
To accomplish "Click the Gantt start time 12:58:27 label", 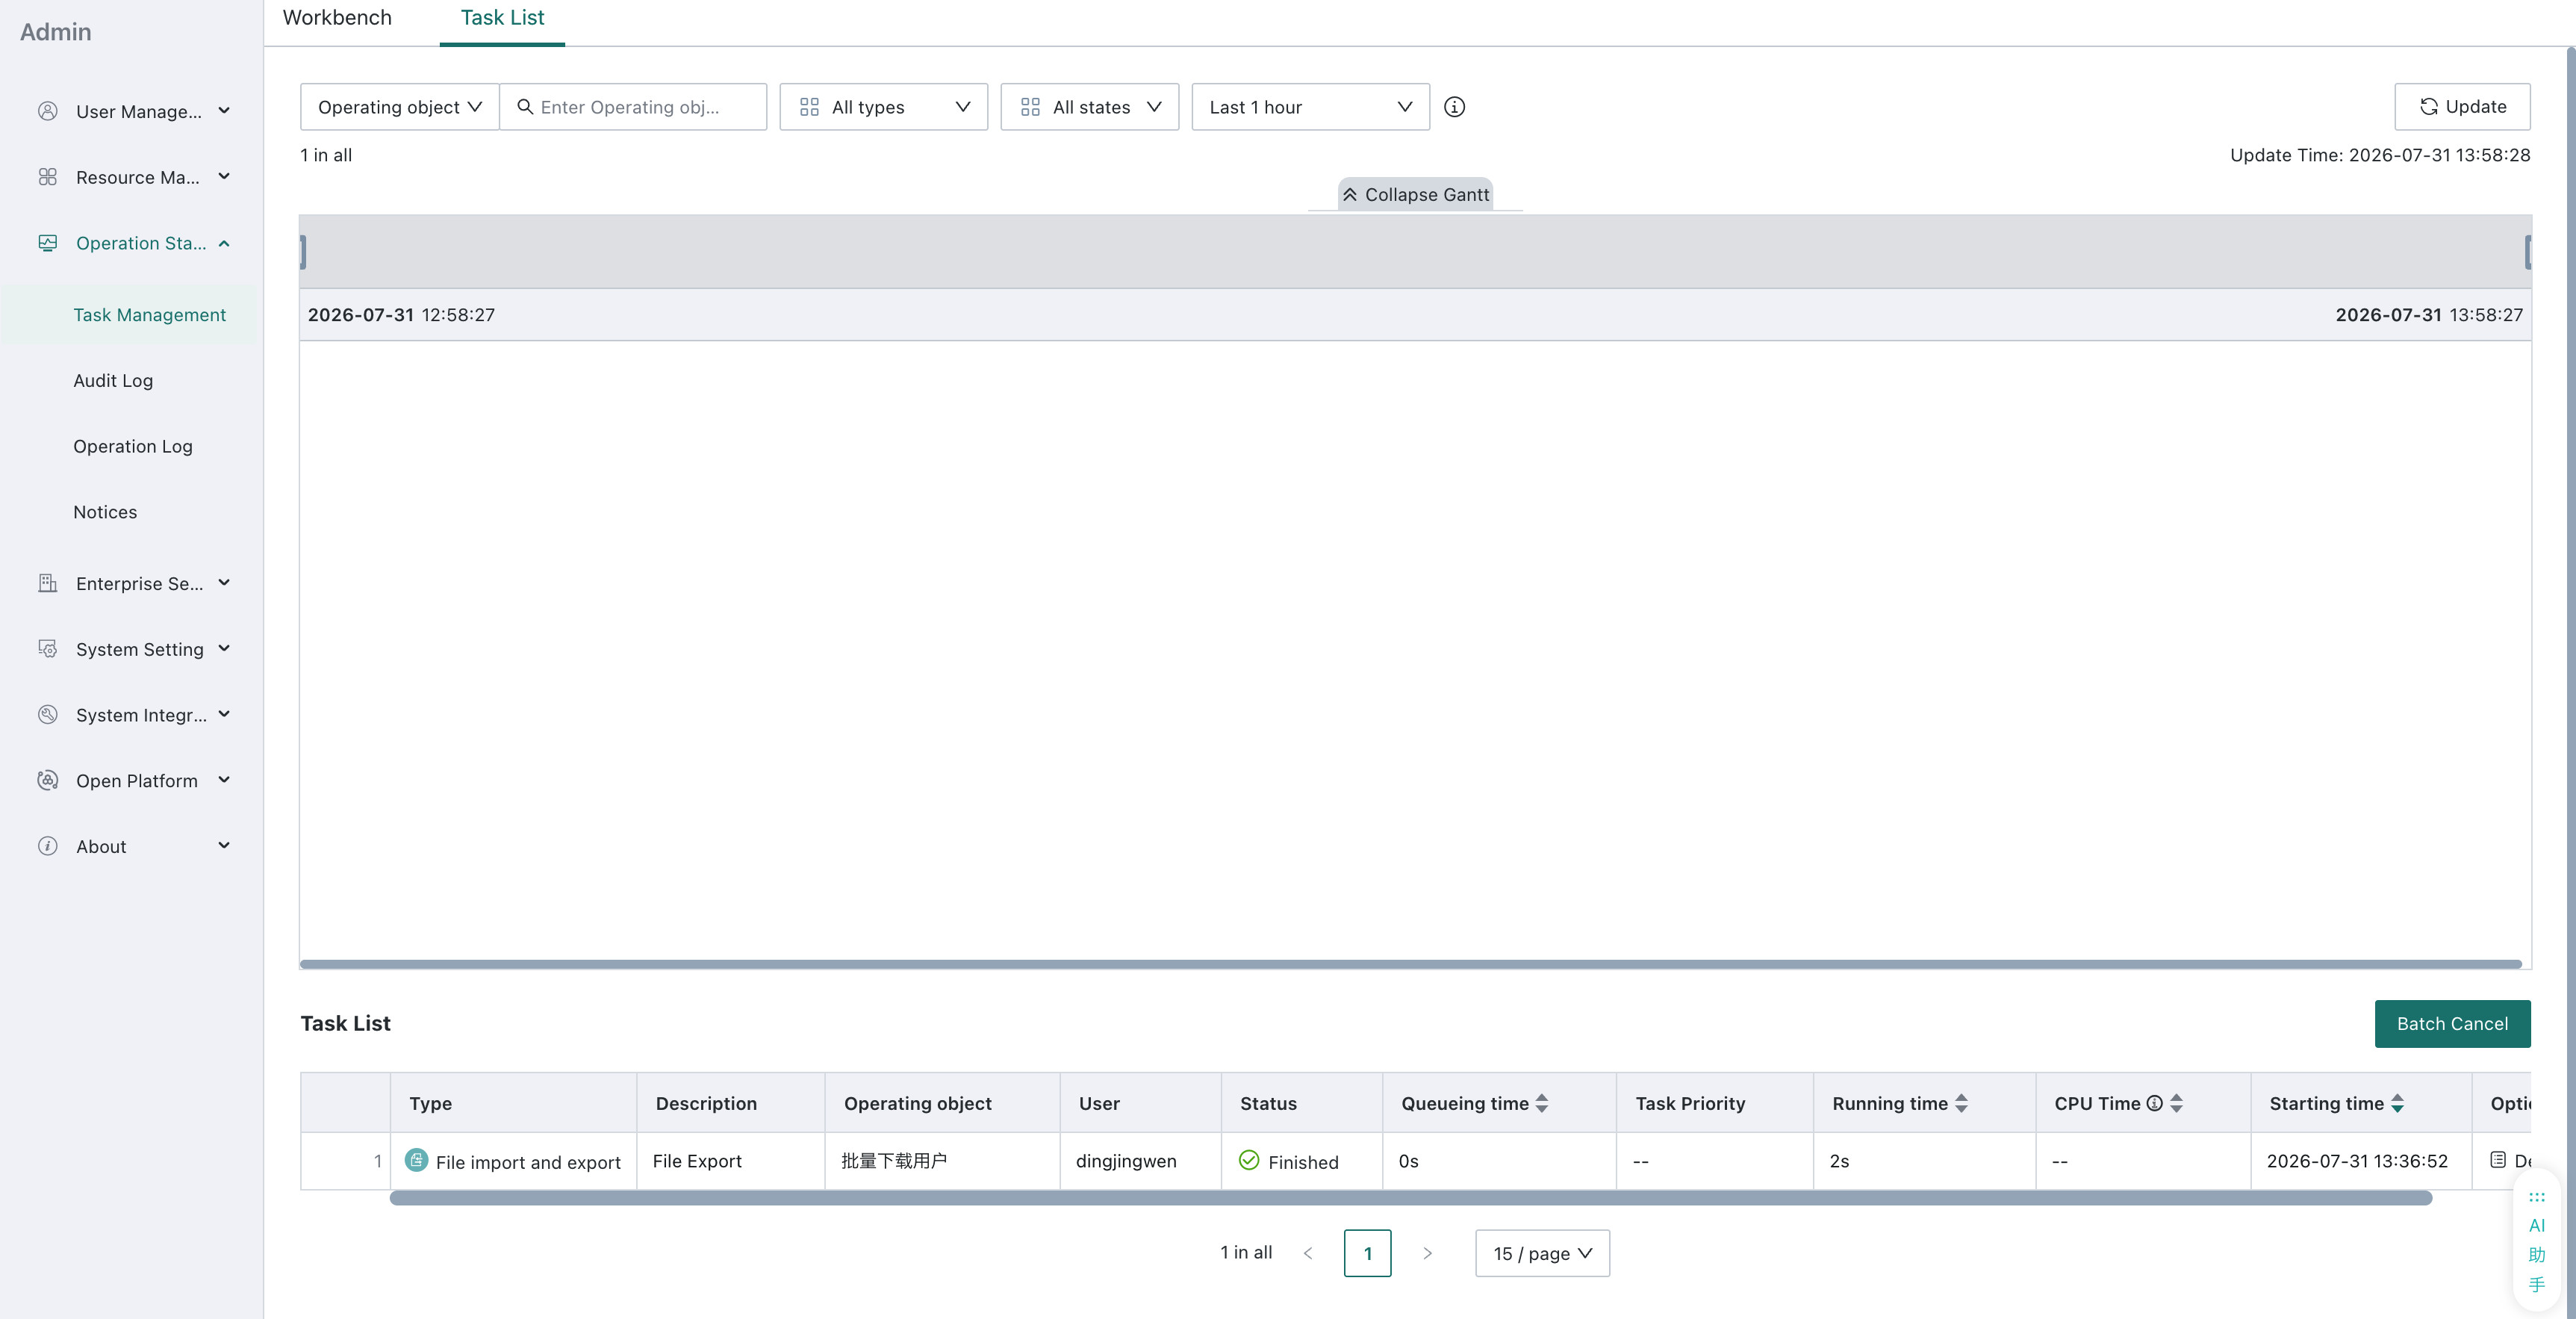I will [401, 315].
